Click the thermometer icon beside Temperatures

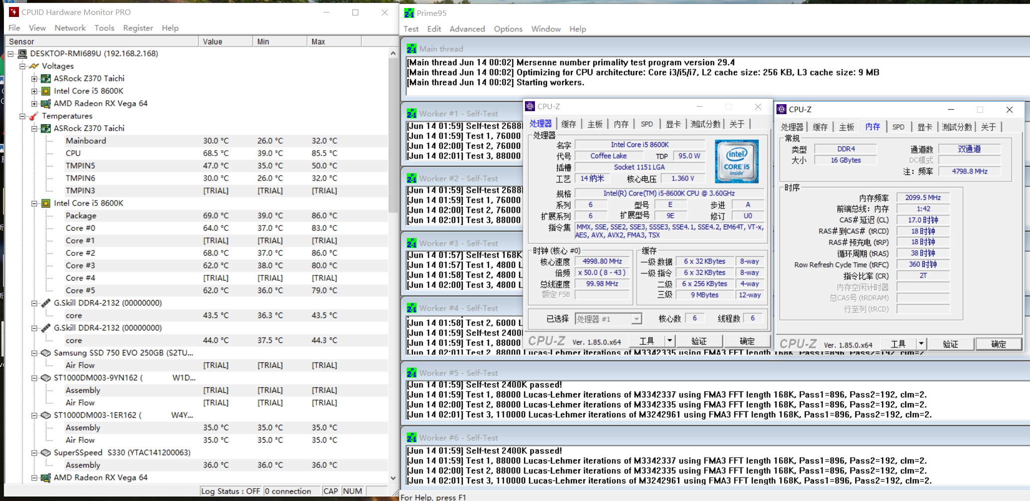(x=34, y=116)
